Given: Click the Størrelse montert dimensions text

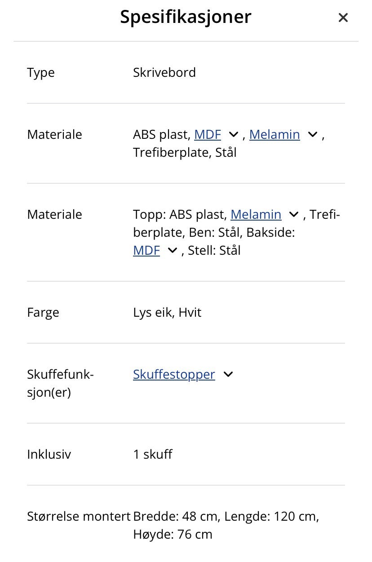Looking at the screenshot, I should point(226,525).
